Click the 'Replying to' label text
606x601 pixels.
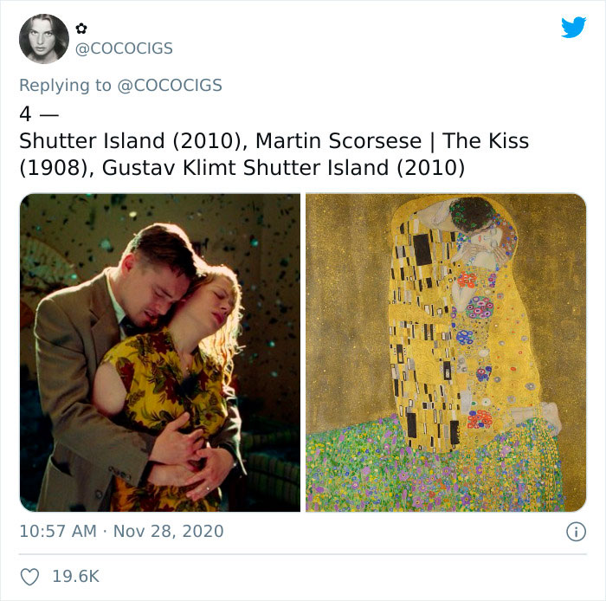[66, 85]
